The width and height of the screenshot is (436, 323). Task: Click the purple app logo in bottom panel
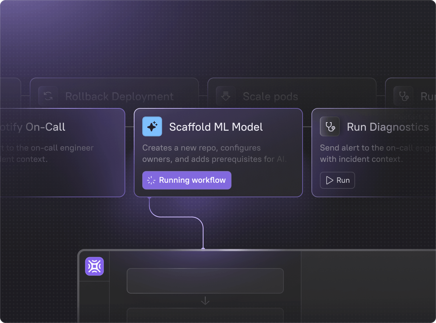(x=94, y=266)
